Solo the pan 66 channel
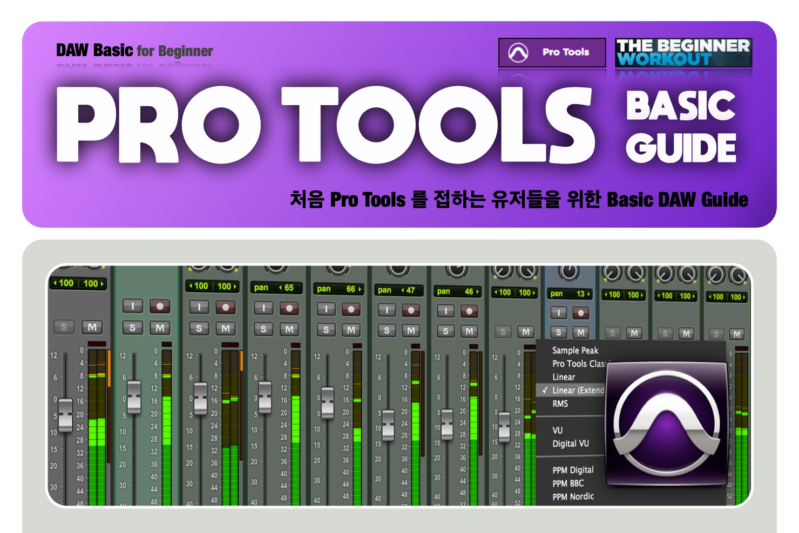The image size is (799, 533). [326, 330]
